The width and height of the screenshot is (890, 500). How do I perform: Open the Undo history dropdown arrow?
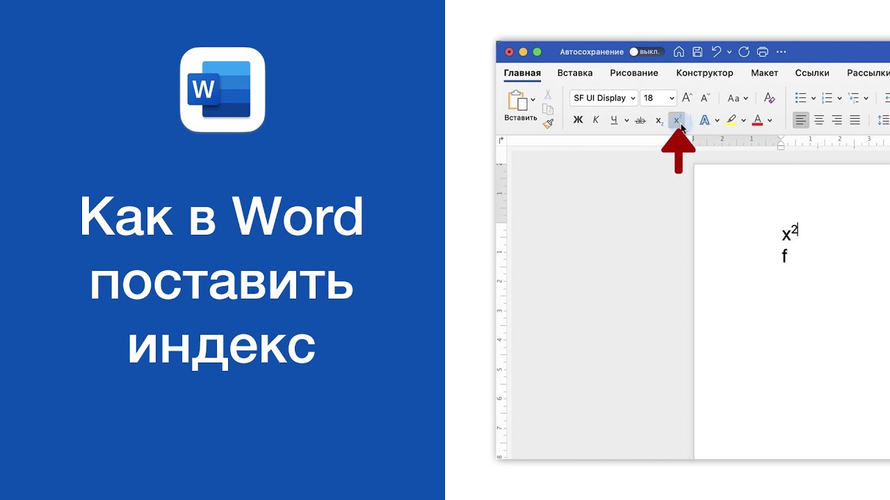pos(729,52)
